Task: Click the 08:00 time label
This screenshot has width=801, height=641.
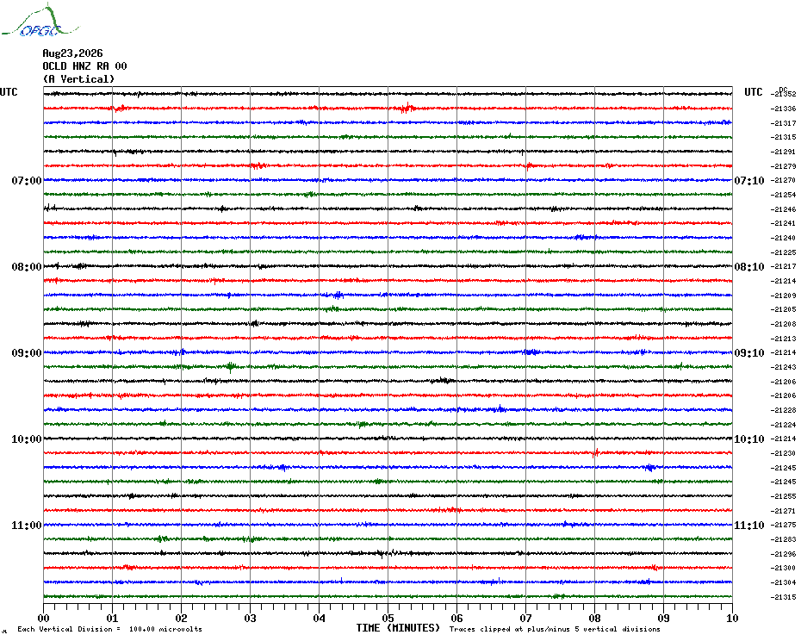Action: pyautogui.click(x=27, y=267)
